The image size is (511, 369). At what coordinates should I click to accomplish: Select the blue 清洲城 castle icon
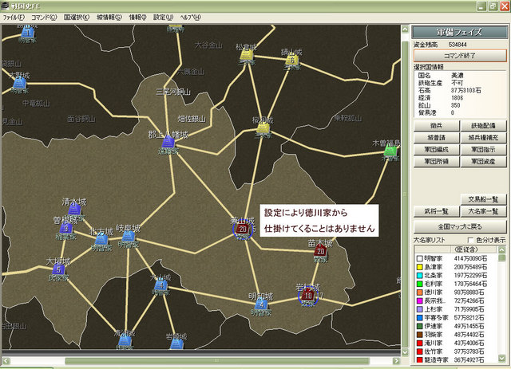[125, 342]
